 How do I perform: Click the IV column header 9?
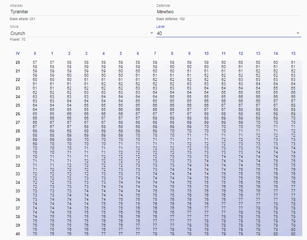190,54
